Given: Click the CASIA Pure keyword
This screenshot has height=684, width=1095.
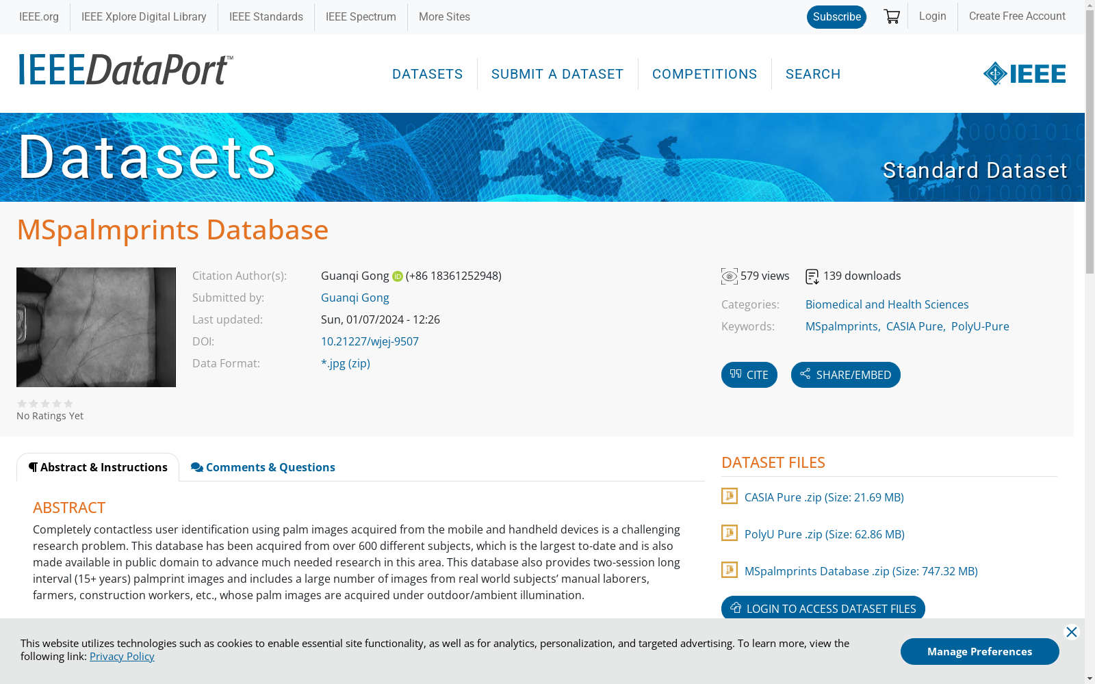Looking at the screenshot, I should point(915,326).
